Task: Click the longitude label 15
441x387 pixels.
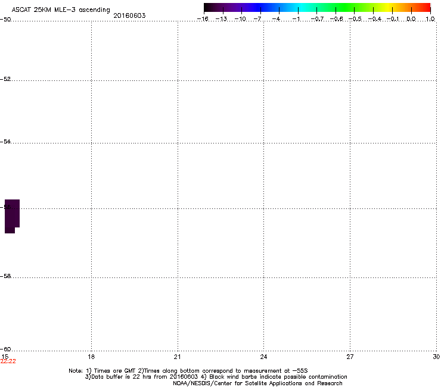Action: [5, 356]
